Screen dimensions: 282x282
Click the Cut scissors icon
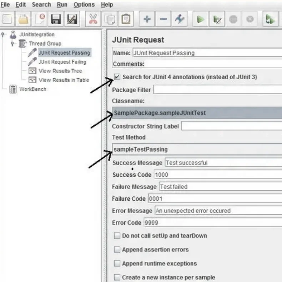pos(93,19)
